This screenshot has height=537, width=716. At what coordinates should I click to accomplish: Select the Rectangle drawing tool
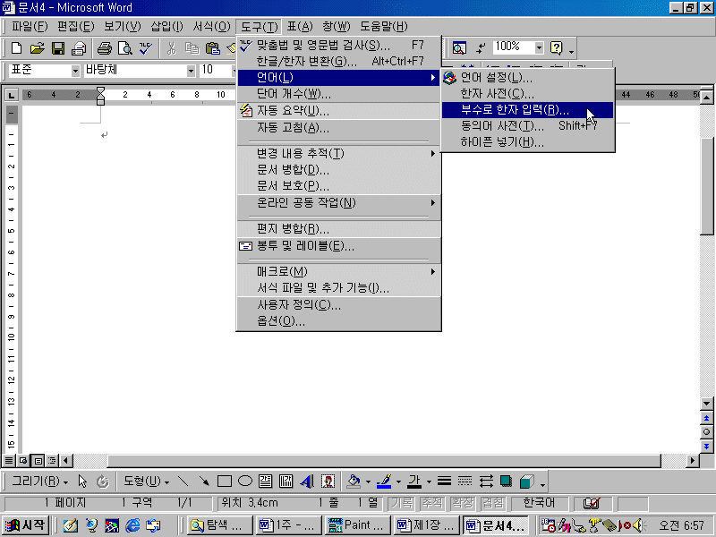tap(225, 482)
